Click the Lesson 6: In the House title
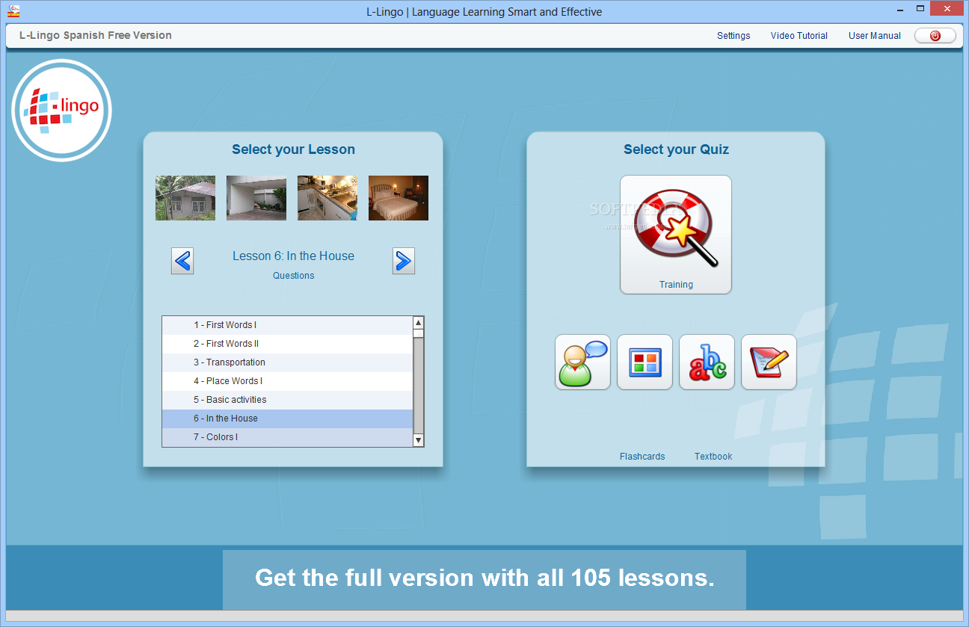 point(293,256)
